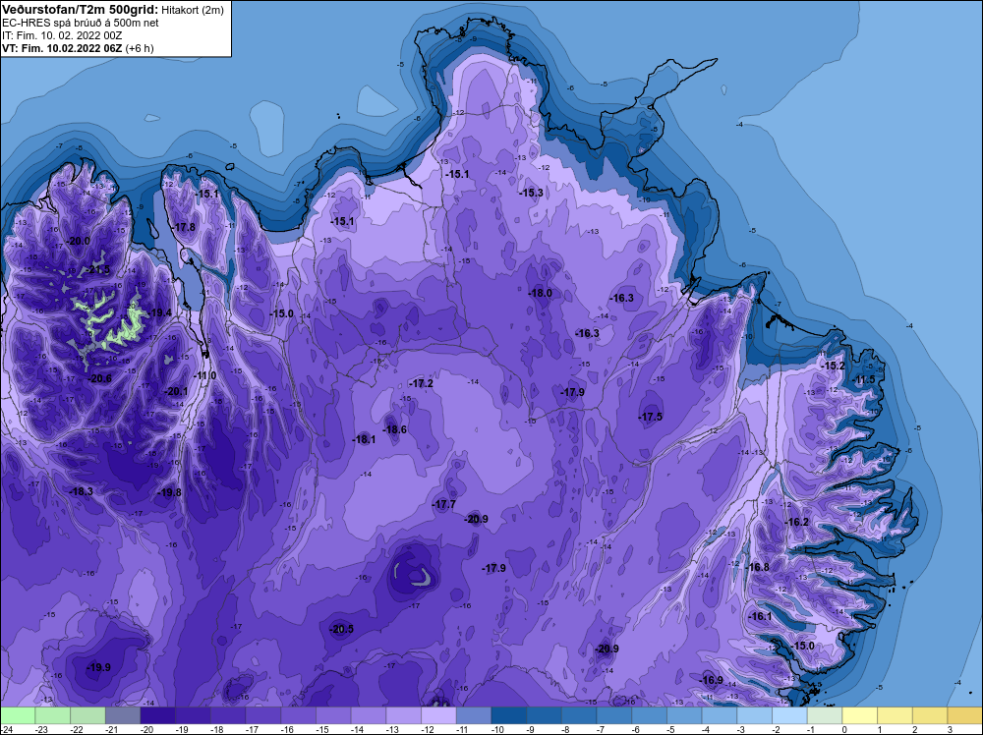Click the -15.3 temperature label
The height and width of the screenshot is (735, 983).
[x=532, y=193]
